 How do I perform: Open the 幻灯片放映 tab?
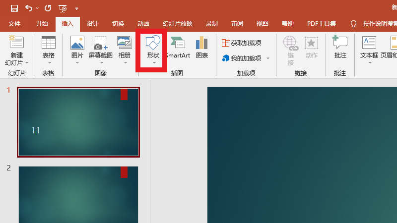tap(177, 23)
